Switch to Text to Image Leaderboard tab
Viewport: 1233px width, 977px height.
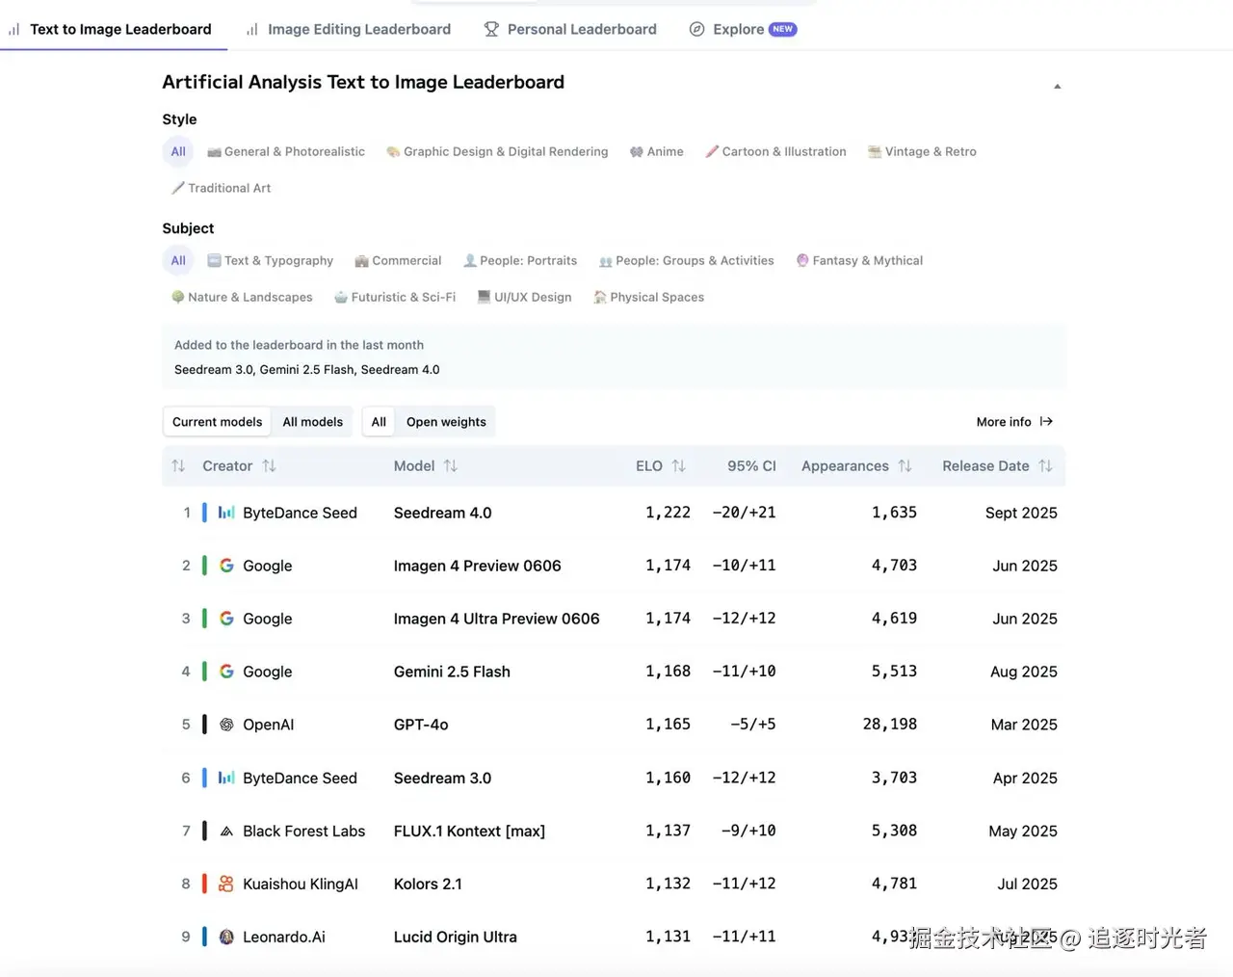pos(120,29)
